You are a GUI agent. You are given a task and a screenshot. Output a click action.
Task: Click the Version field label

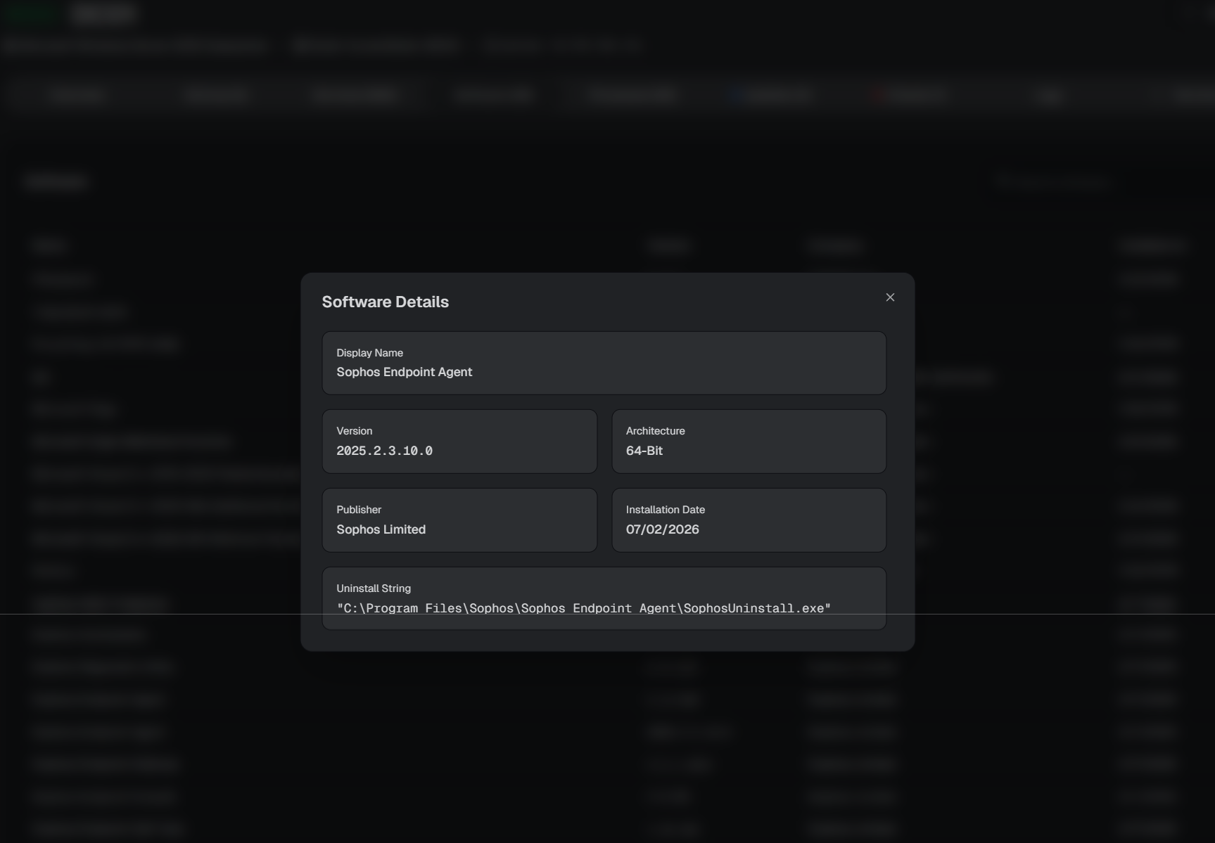pyautogui.click(x=354, y=431)
